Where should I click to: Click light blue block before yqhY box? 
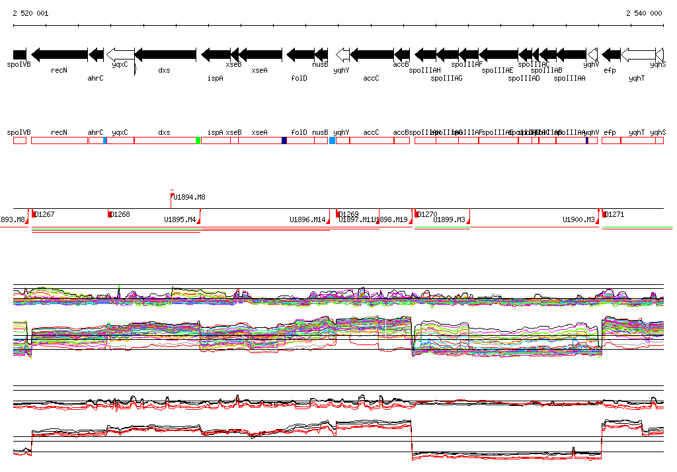click(x=332, y=140)
